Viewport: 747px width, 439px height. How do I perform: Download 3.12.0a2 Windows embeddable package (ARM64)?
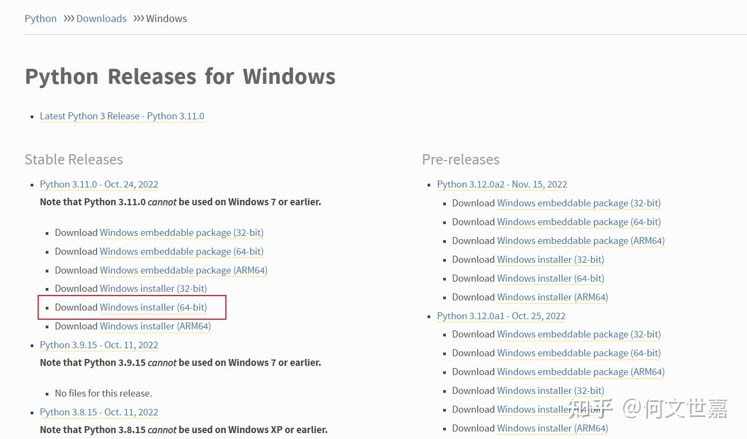pos(581,241)
